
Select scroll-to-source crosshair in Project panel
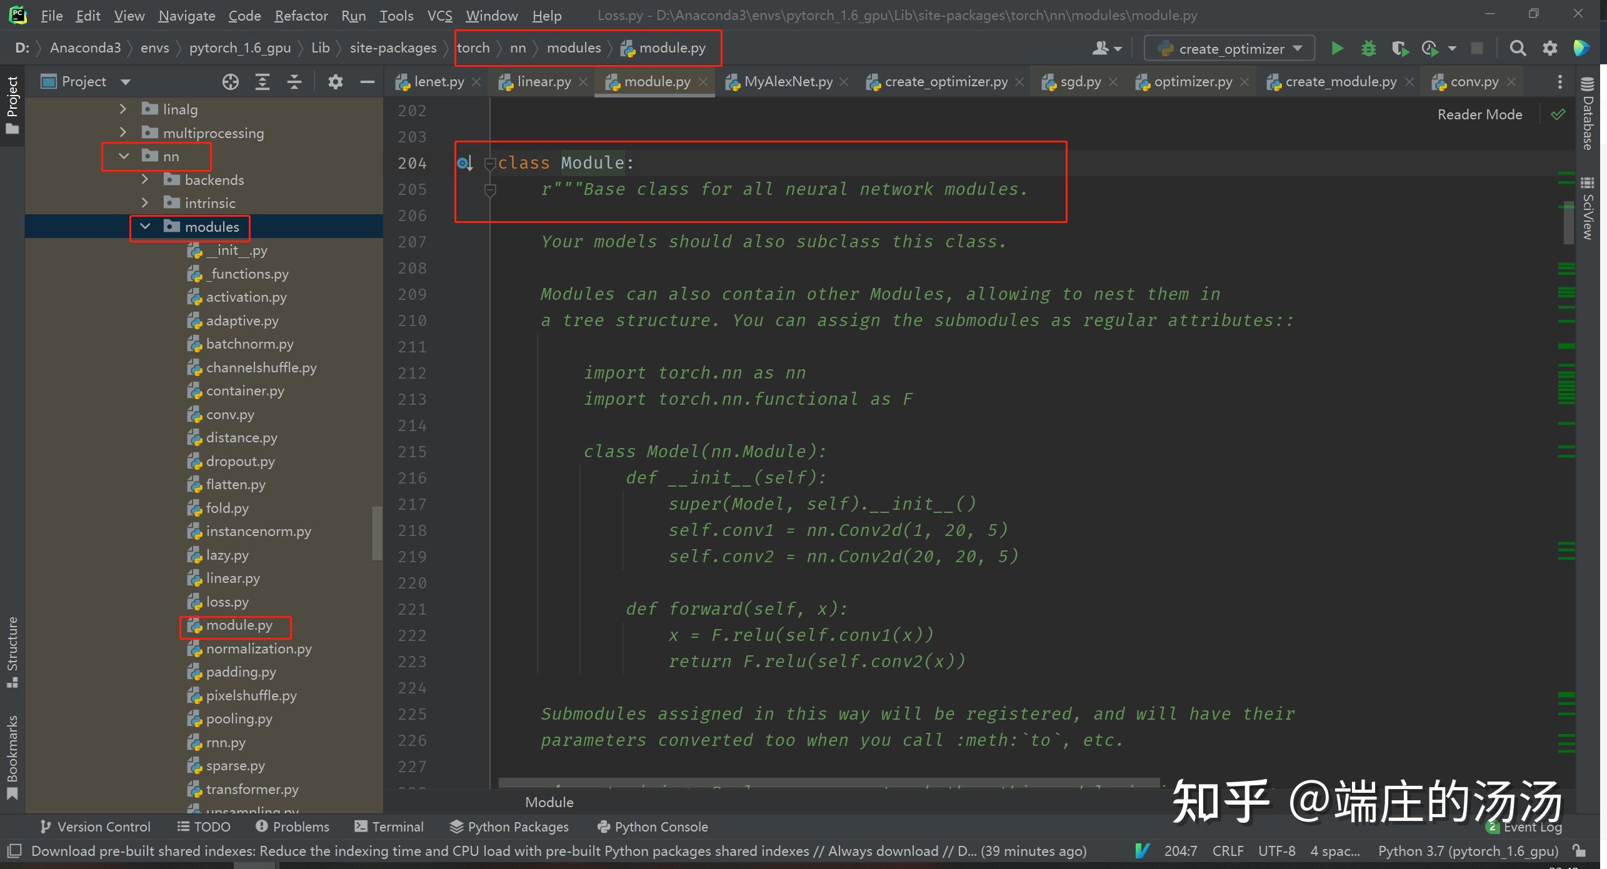point(230,81)
